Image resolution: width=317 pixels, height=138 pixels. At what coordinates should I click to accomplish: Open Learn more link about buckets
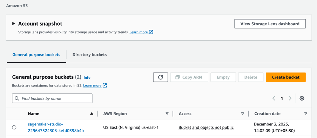[95, 85]
